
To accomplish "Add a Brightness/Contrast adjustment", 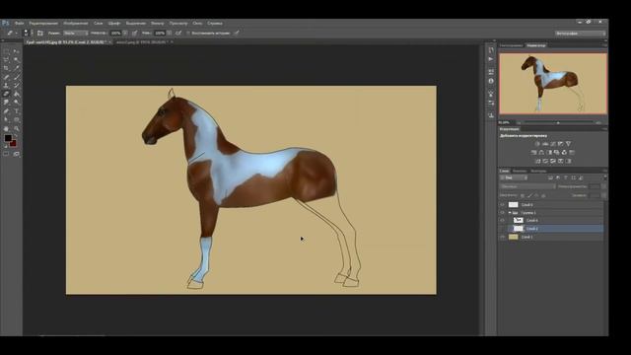I will coord(537,144).
